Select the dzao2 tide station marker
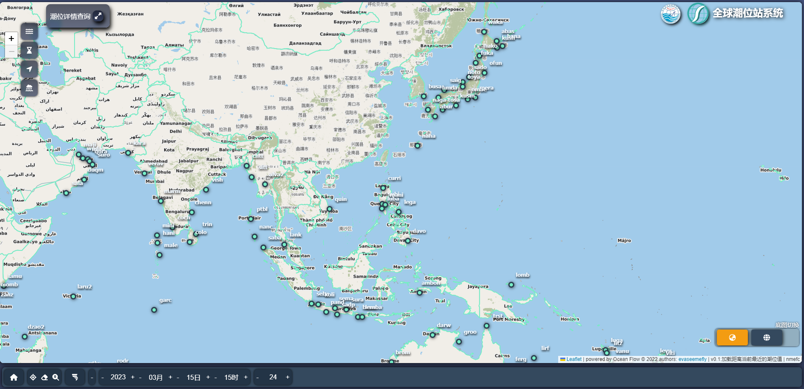 tap(25, 337)
